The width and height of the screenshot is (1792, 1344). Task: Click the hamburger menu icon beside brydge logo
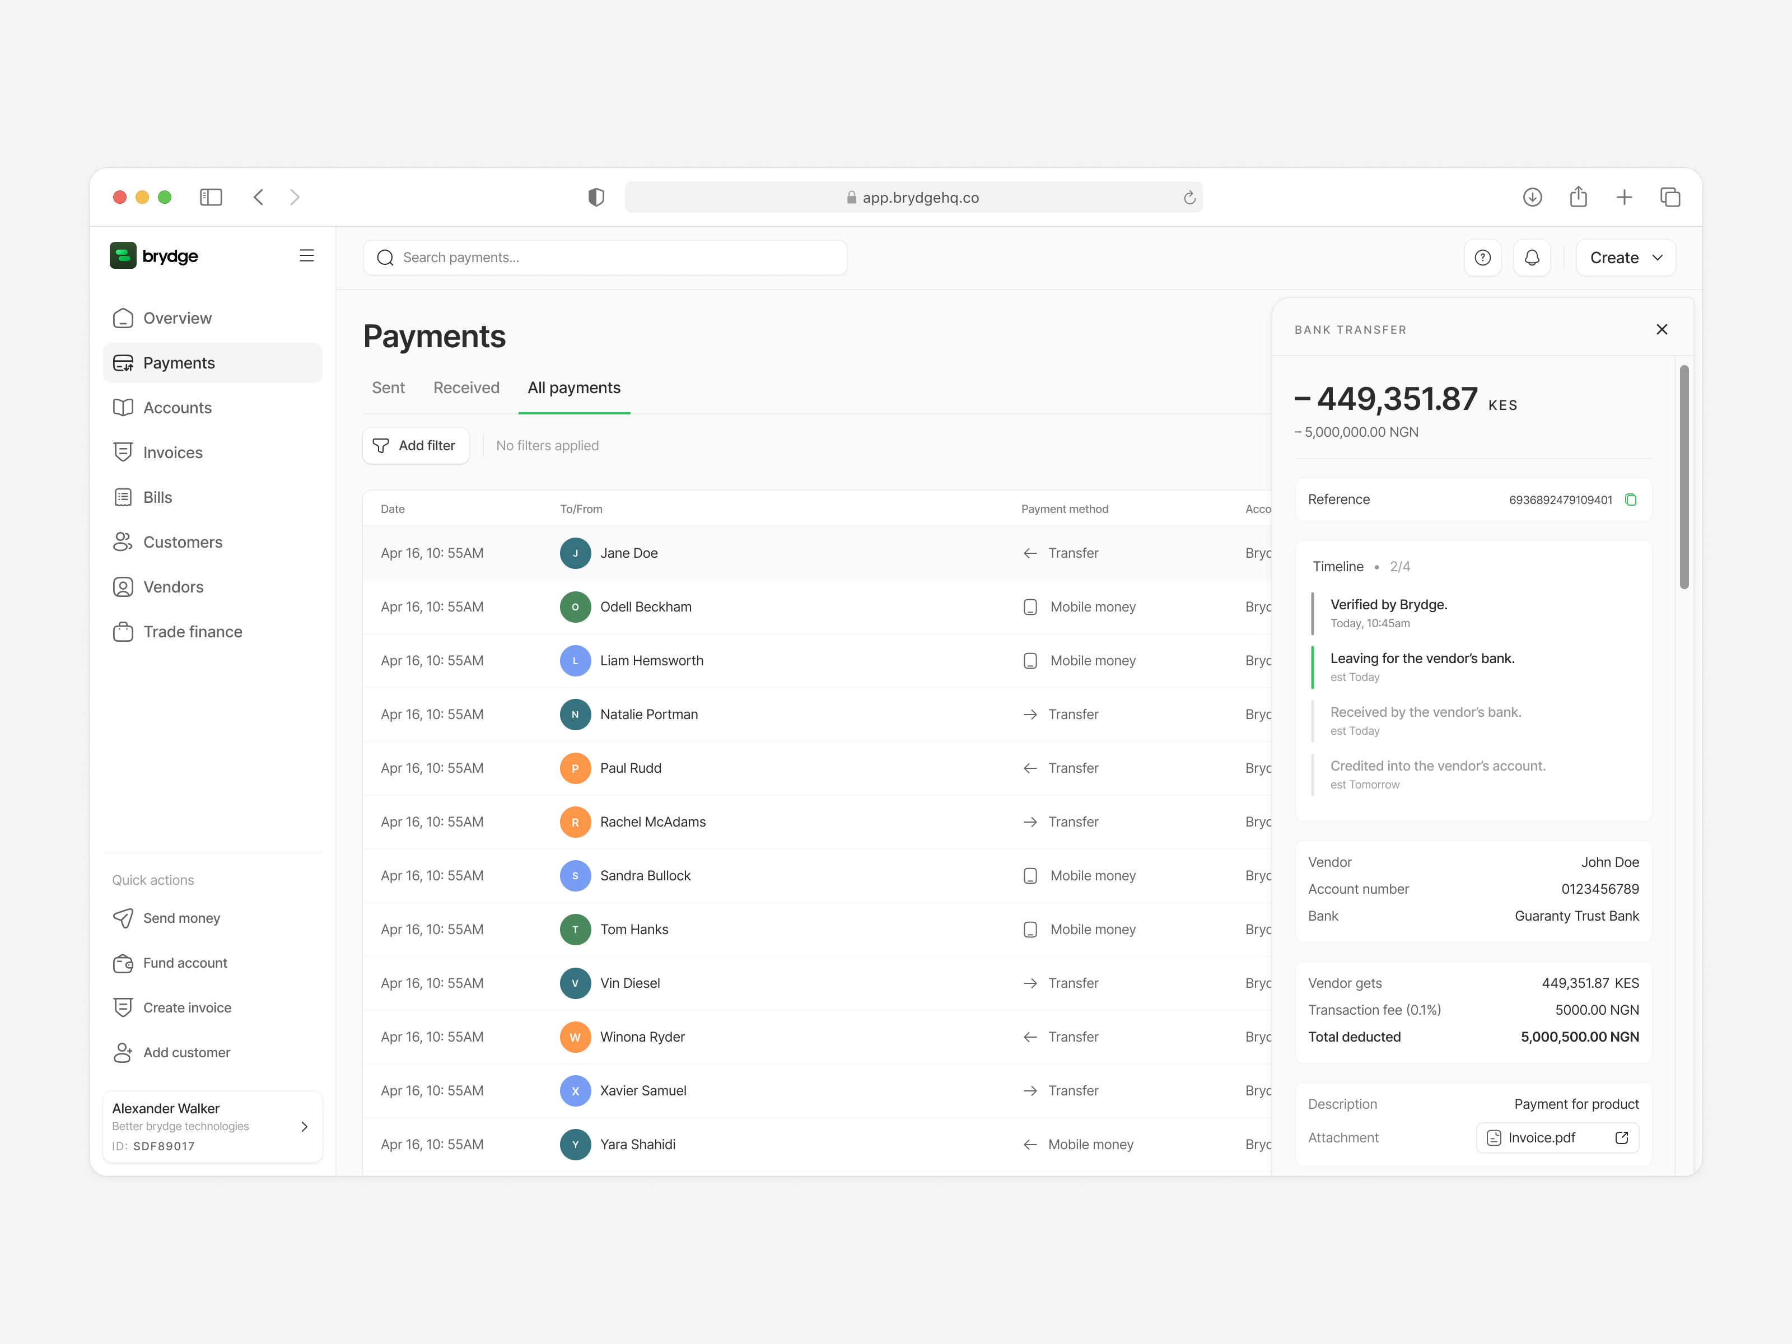point(306,256)
